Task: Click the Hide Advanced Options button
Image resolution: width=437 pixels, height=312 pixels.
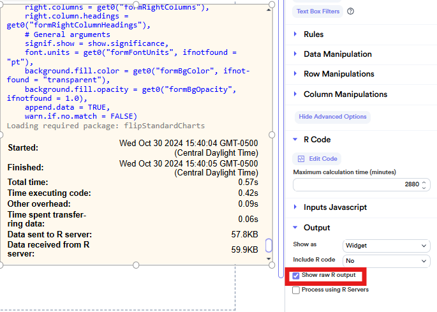Action: (332, 117)
